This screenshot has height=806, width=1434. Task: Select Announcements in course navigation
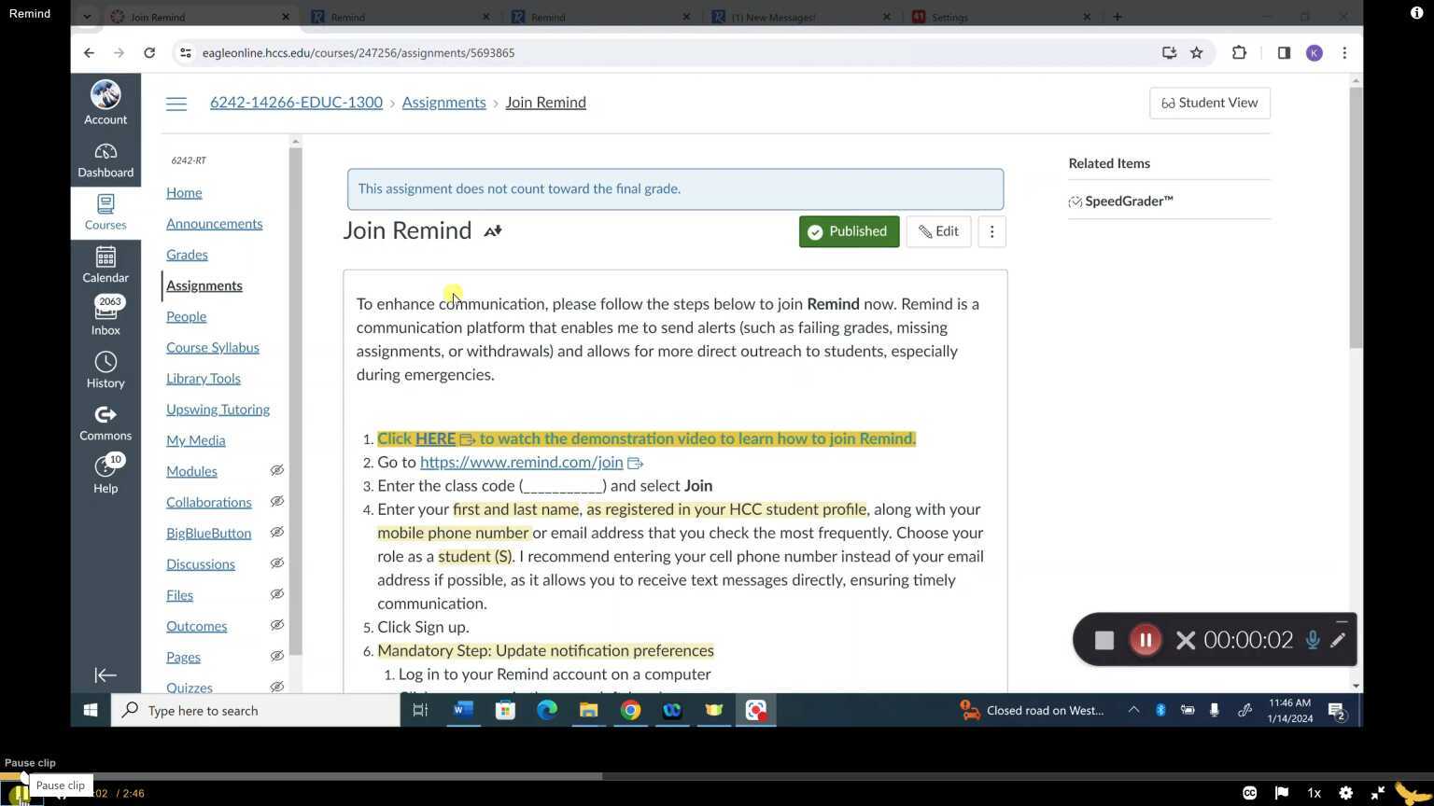click(214, 224)
